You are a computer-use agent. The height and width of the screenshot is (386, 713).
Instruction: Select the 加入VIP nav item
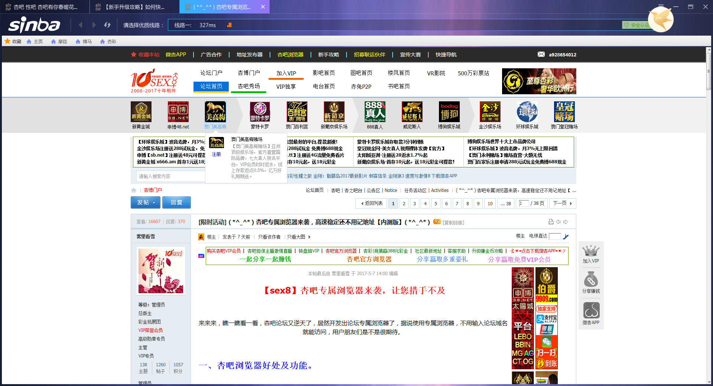pos(286,73)
